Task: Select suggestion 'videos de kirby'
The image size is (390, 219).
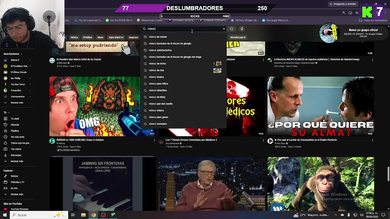Action: pyautogui.click(x=183, y=97)
